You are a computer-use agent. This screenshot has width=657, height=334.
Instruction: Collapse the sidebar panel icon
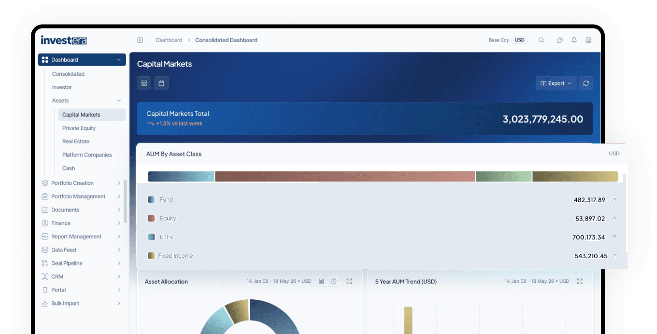(140, 40)
